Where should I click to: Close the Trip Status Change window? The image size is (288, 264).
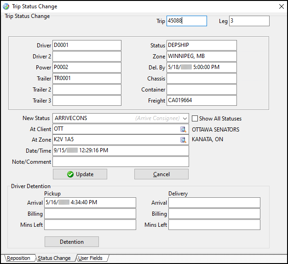(281, 6)
